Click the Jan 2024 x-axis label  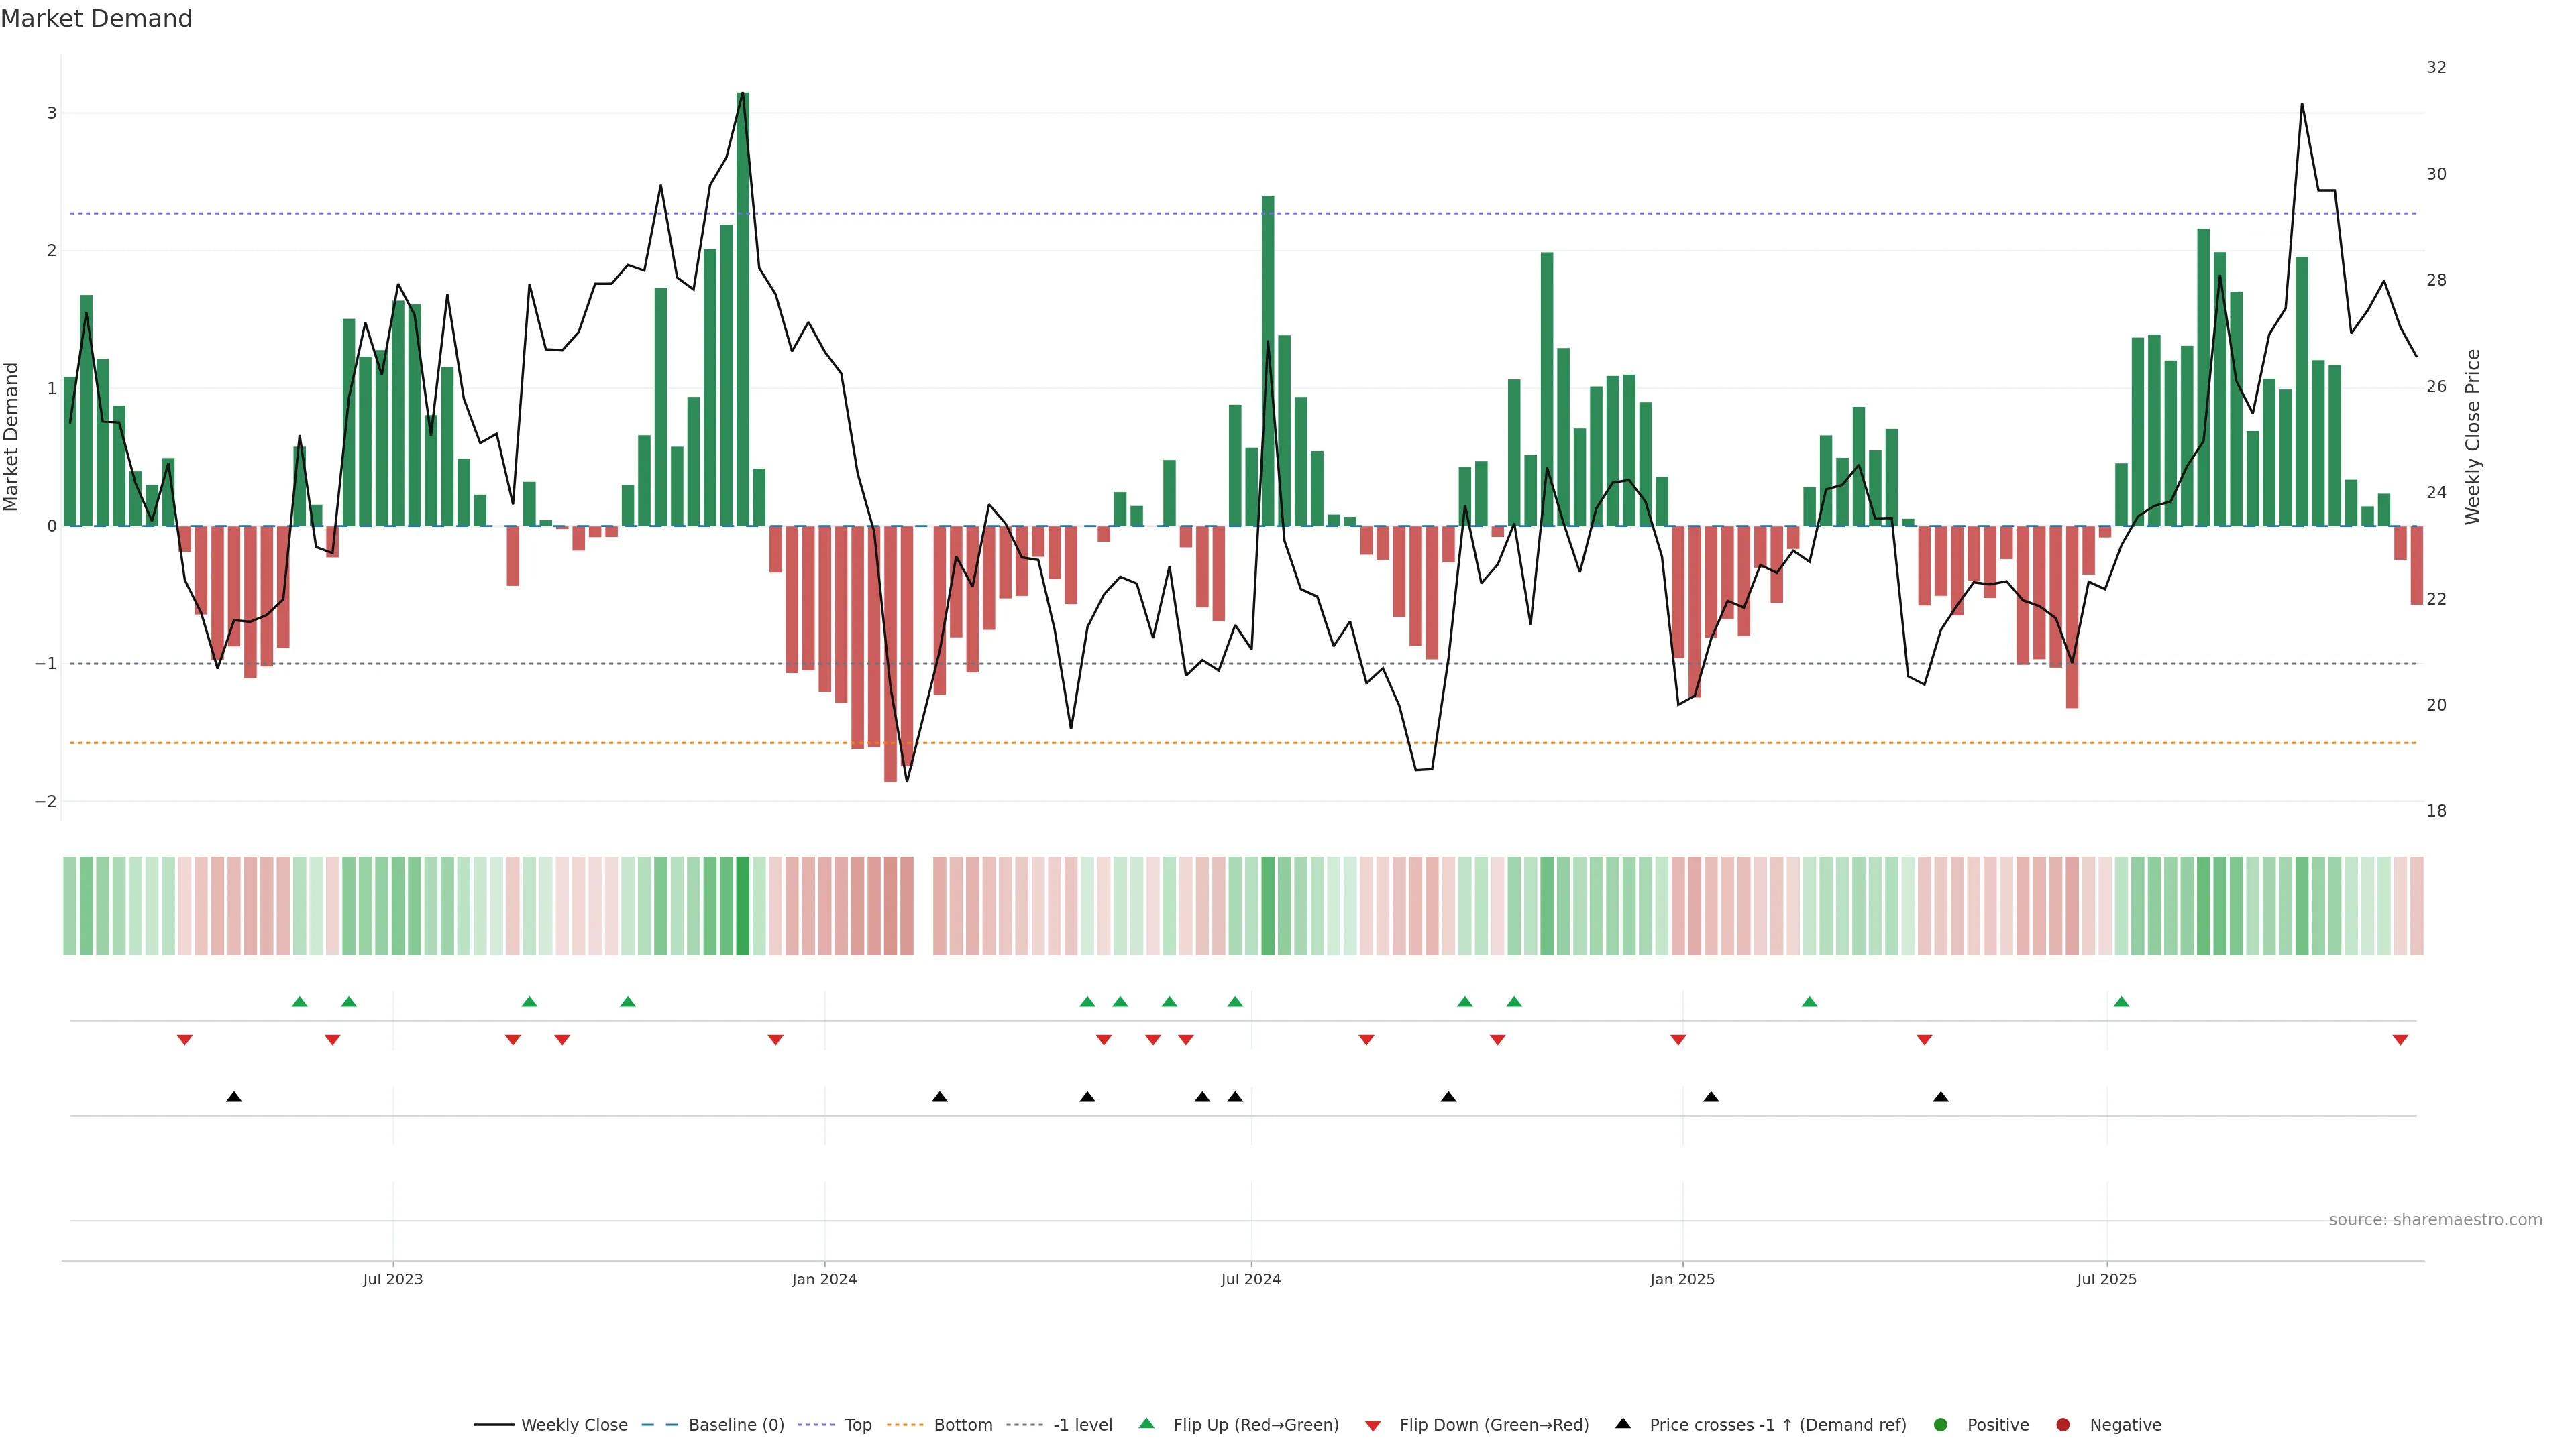824,1279
